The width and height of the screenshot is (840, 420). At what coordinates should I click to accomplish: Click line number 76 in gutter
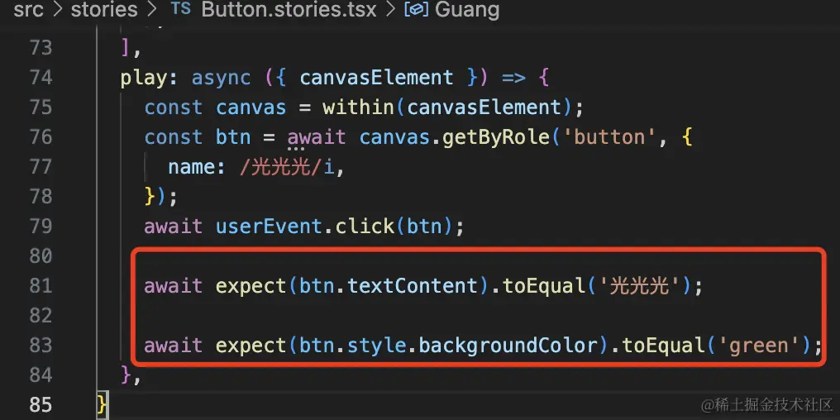pyautogui.click(x=41, y=138)
